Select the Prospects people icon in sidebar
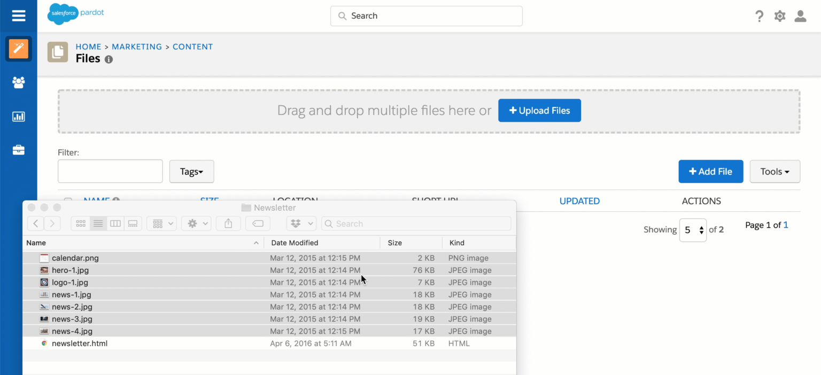Image resolution: width=821 pixels, height=375 pixels. point(19,83)
